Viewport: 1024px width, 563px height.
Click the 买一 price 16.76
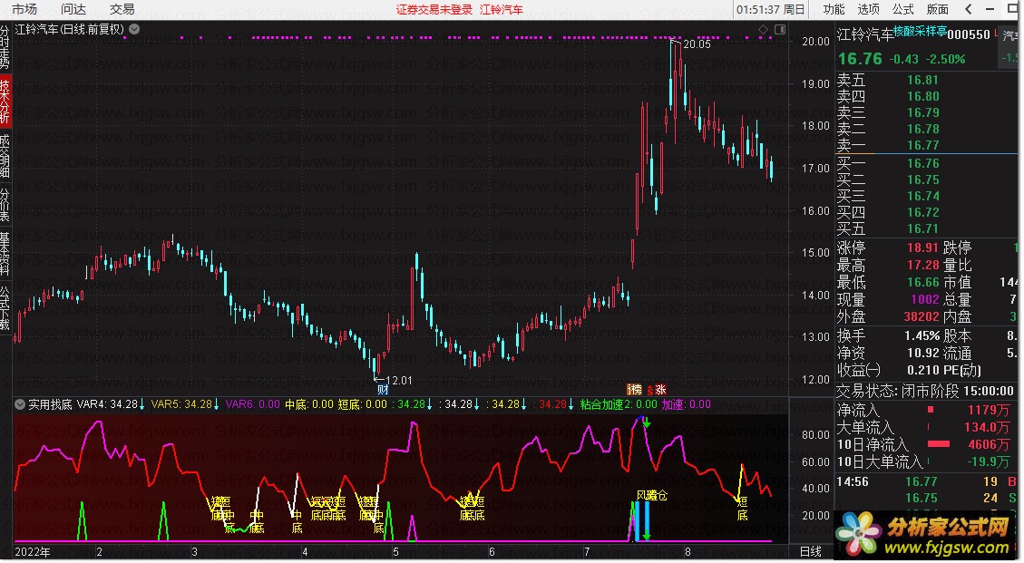click(922, 163)
